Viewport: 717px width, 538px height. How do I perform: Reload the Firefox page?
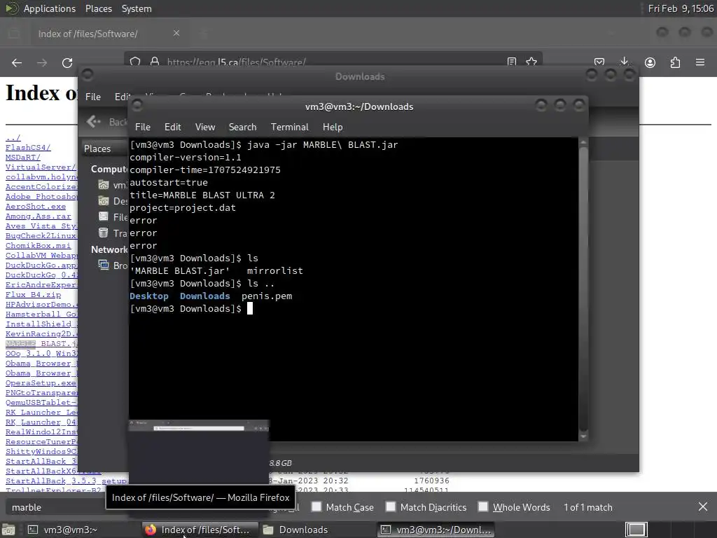coord(67,62)
